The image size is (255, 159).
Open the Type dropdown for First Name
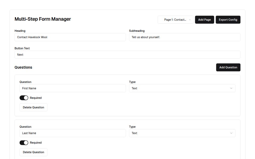pyautogui.click(x=182, y=88)
